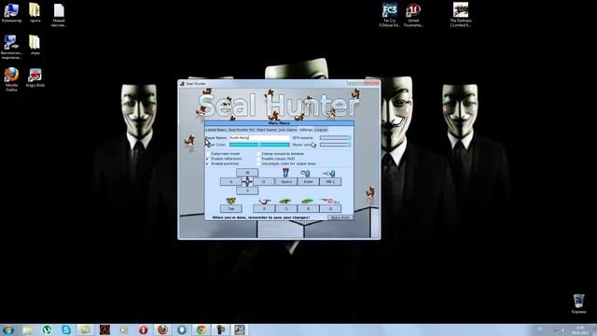Image resolution: width=597 pixels, height=336 pixels.
Task: Toggle the Enable particles checkbox
Action: (x=207, y=164)
